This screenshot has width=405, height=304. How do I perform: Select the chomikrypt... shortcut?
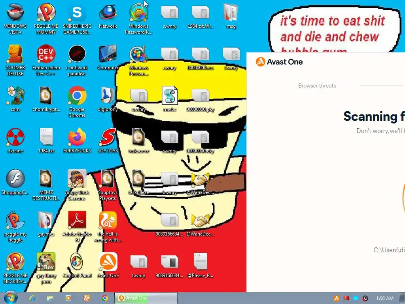click(46, 99)
